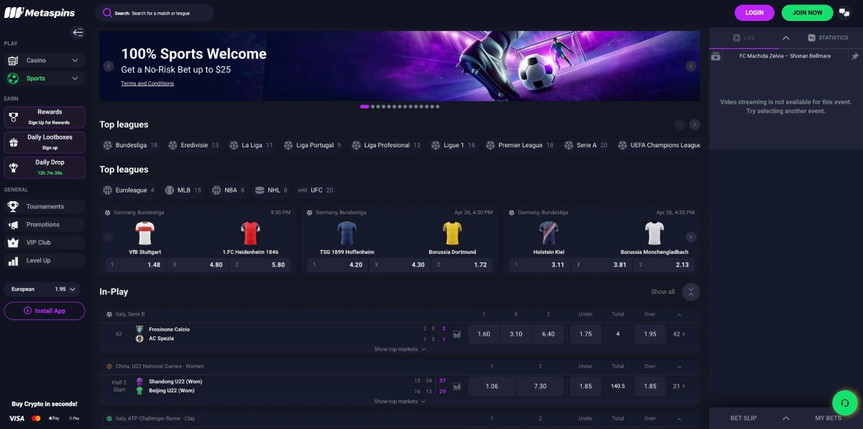This screenshot has height=429, width=863.
Task: Collapse the Italy Serie B group
Action: coord(678,315)
